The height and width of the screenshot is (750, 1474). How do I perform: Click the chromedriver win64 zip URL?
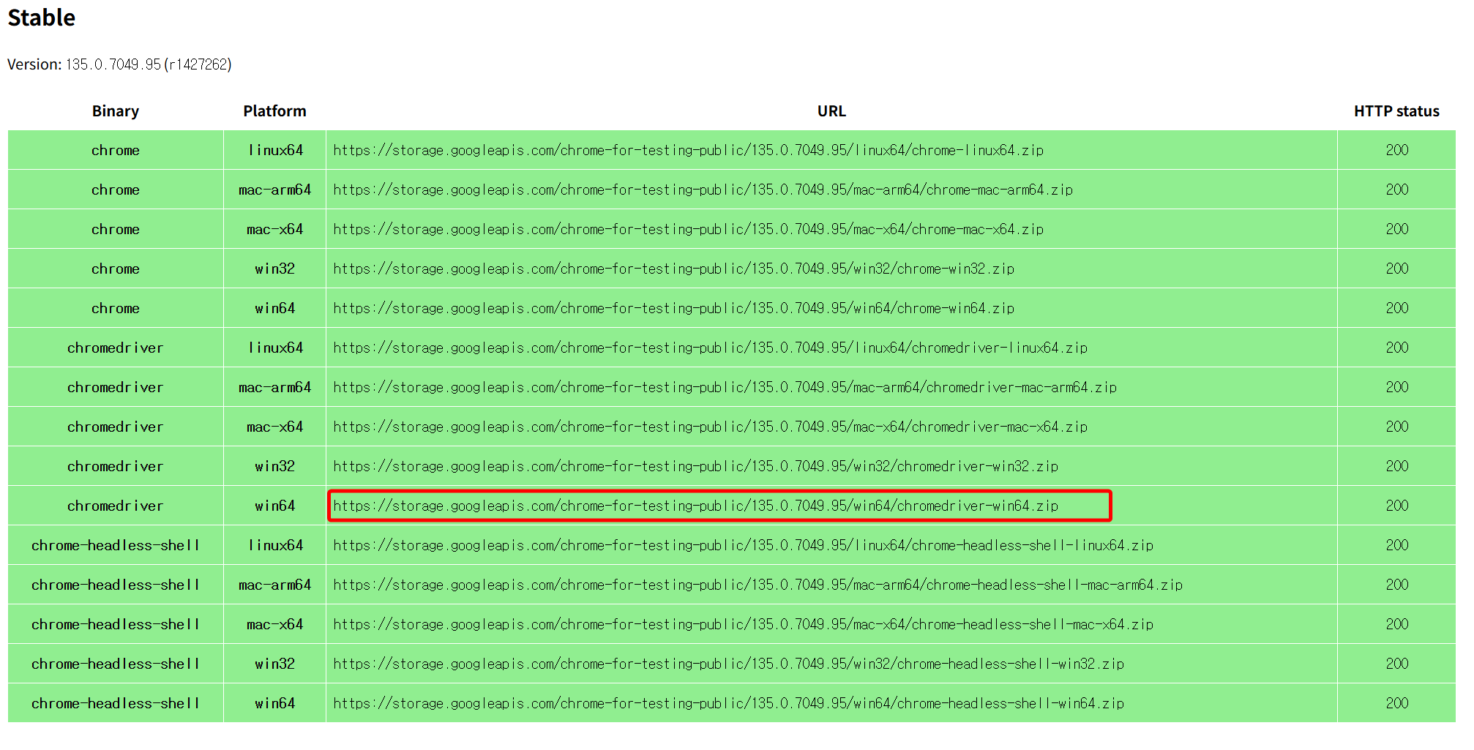(x=695, y=506)
